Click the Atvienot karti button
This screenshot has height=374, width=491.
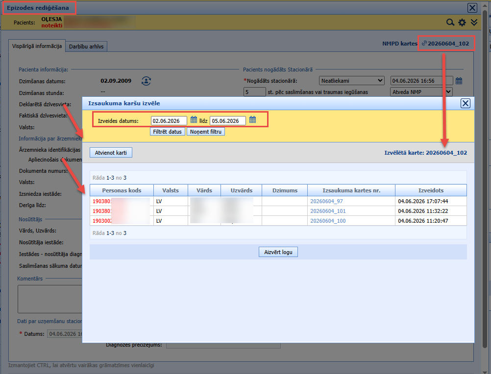pos(111,153)
